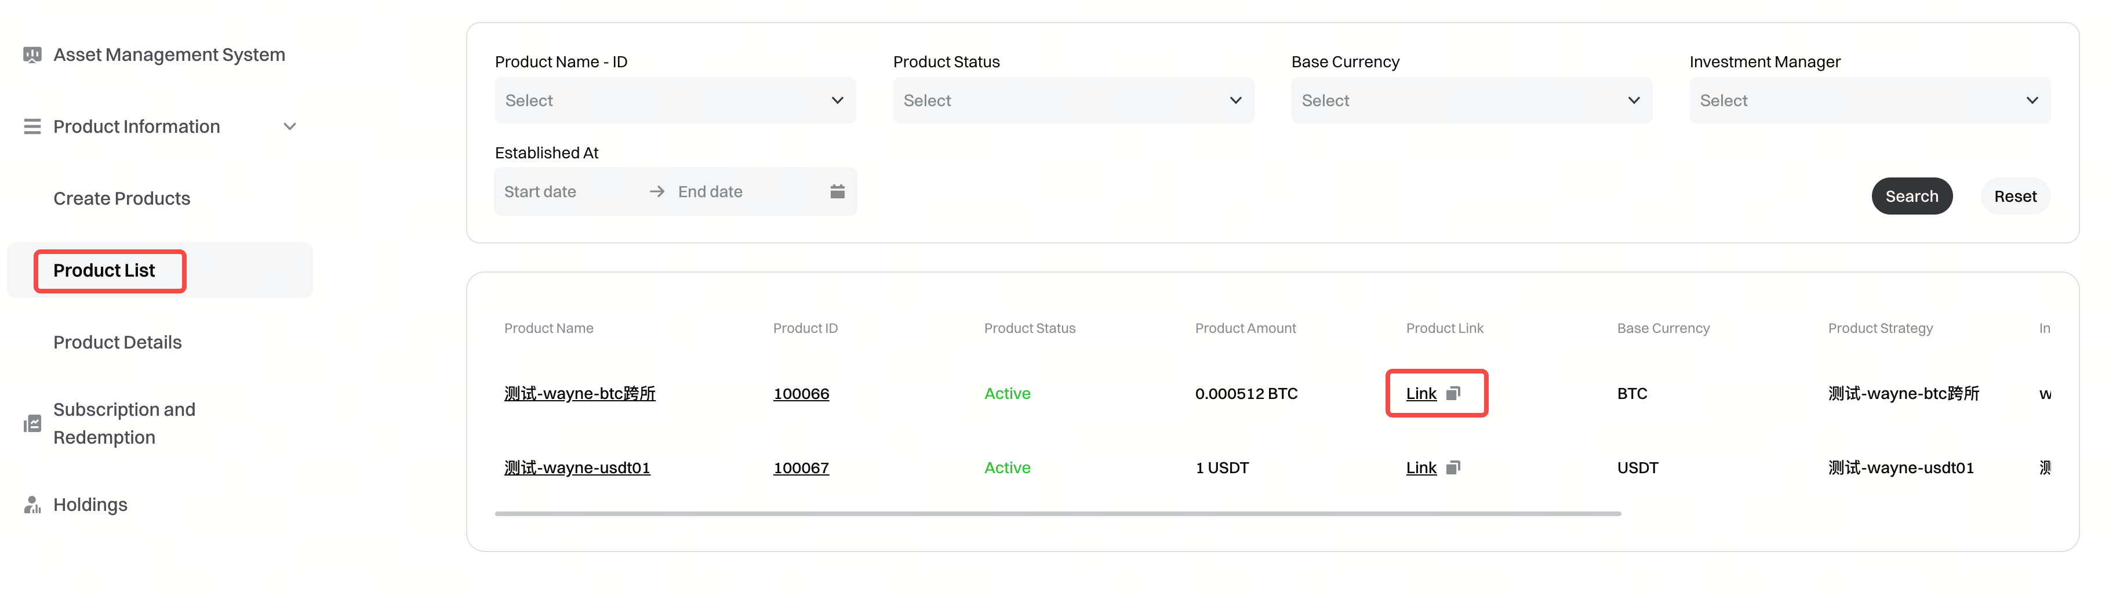Expand the Product Status dropdown
The height and width of the screenshot is (595, 2109).
pyautogui.click(x=1072, y=101)
